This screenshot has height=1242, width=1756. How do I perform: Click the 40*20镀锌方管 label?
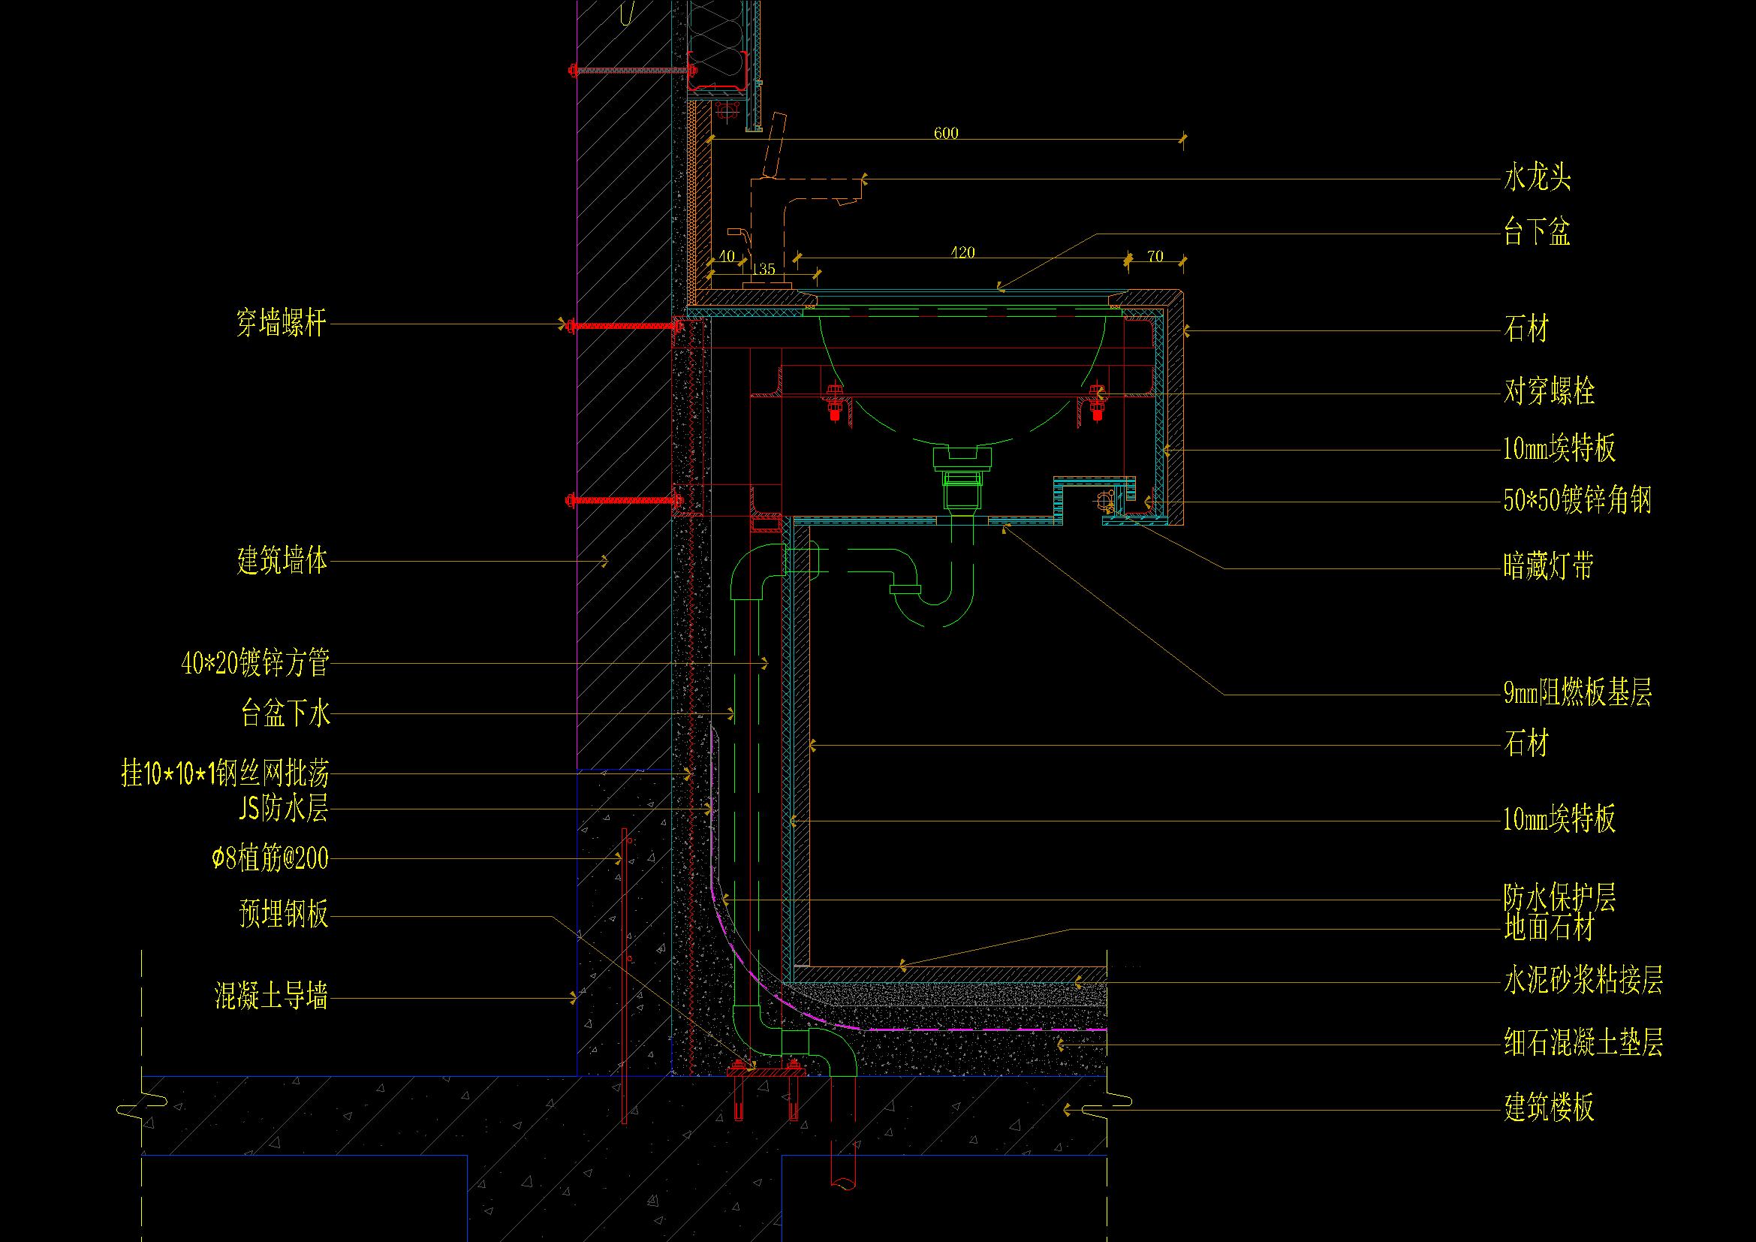[x=255, y=663]
